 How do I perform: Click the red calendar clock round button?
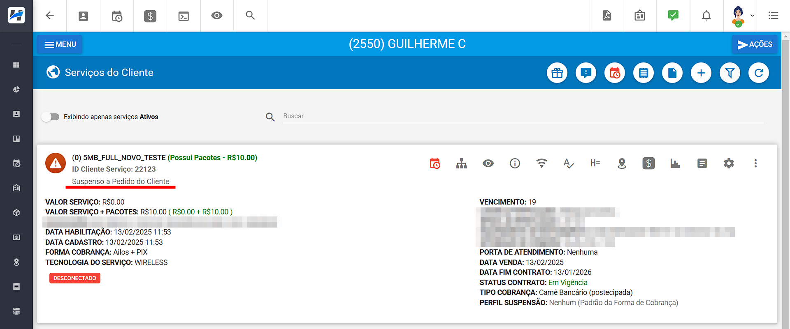pos(615,73)
